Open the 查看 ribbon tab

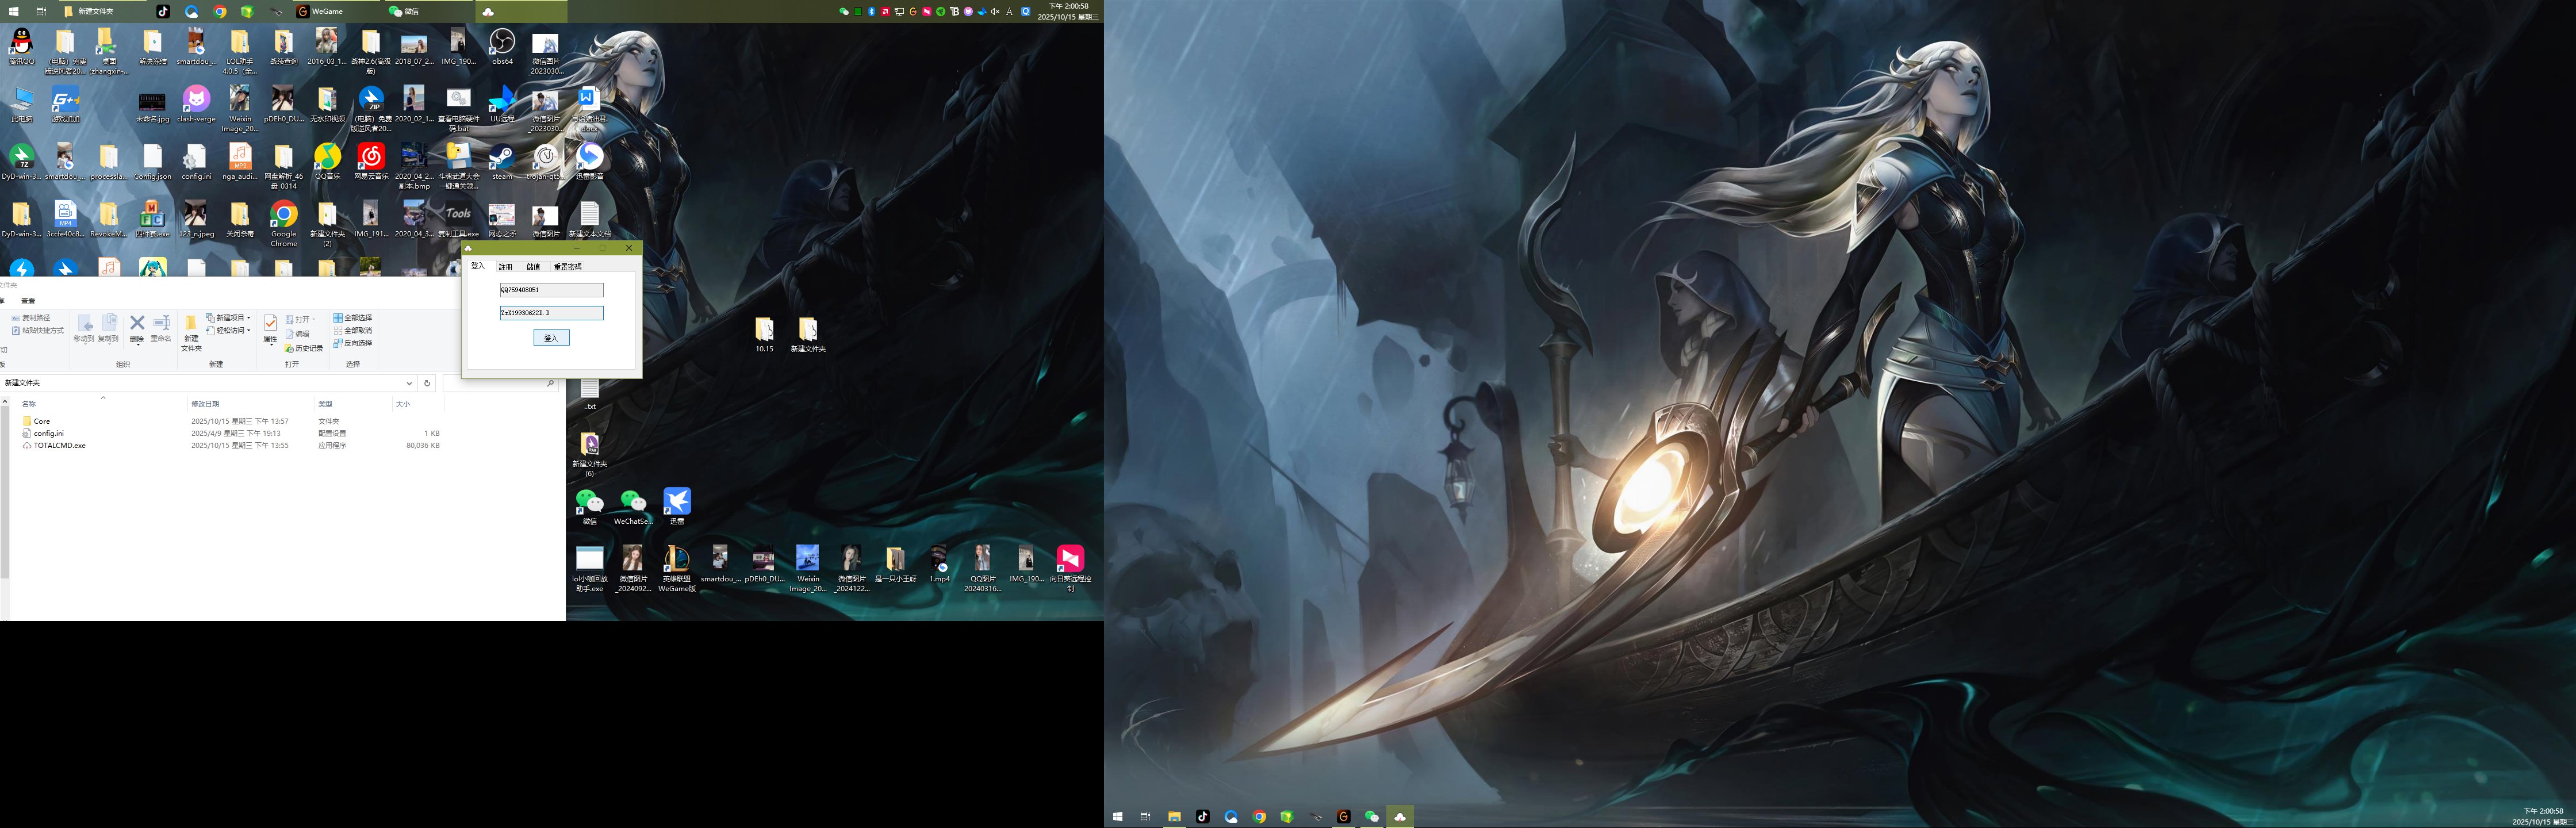coord(28,301)
